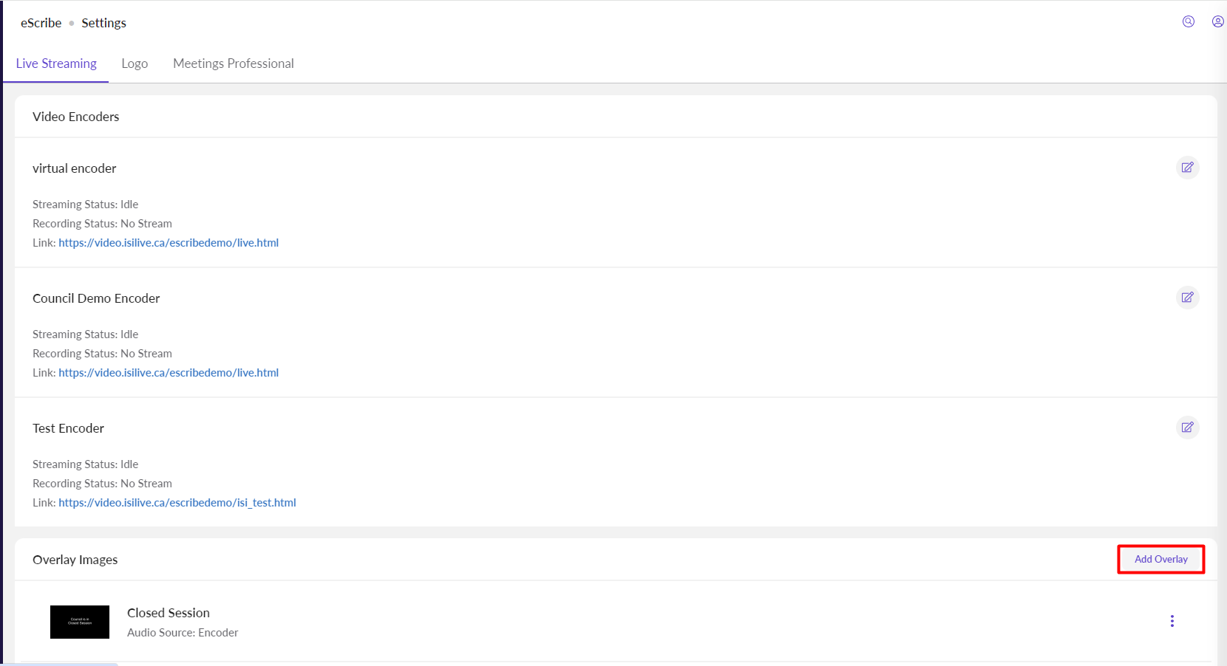Select the Live Streaming tab
Screen dimensions: 1227x666
click(56, 63)
